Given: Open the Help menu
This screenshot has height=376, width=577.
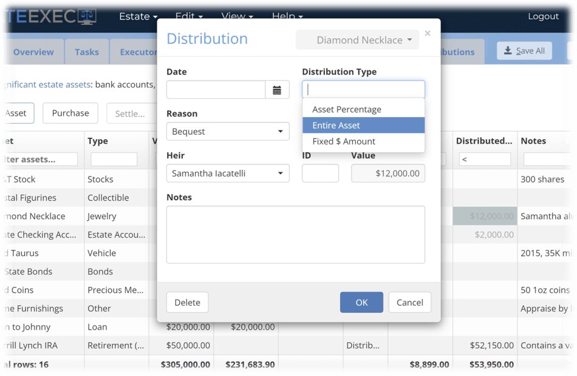Looking at the screenshot, I should [287, 16].
